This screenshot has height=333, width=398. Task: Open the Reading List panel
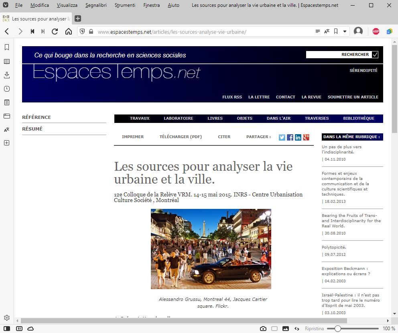pyautogui.click(x=7, y=61)
